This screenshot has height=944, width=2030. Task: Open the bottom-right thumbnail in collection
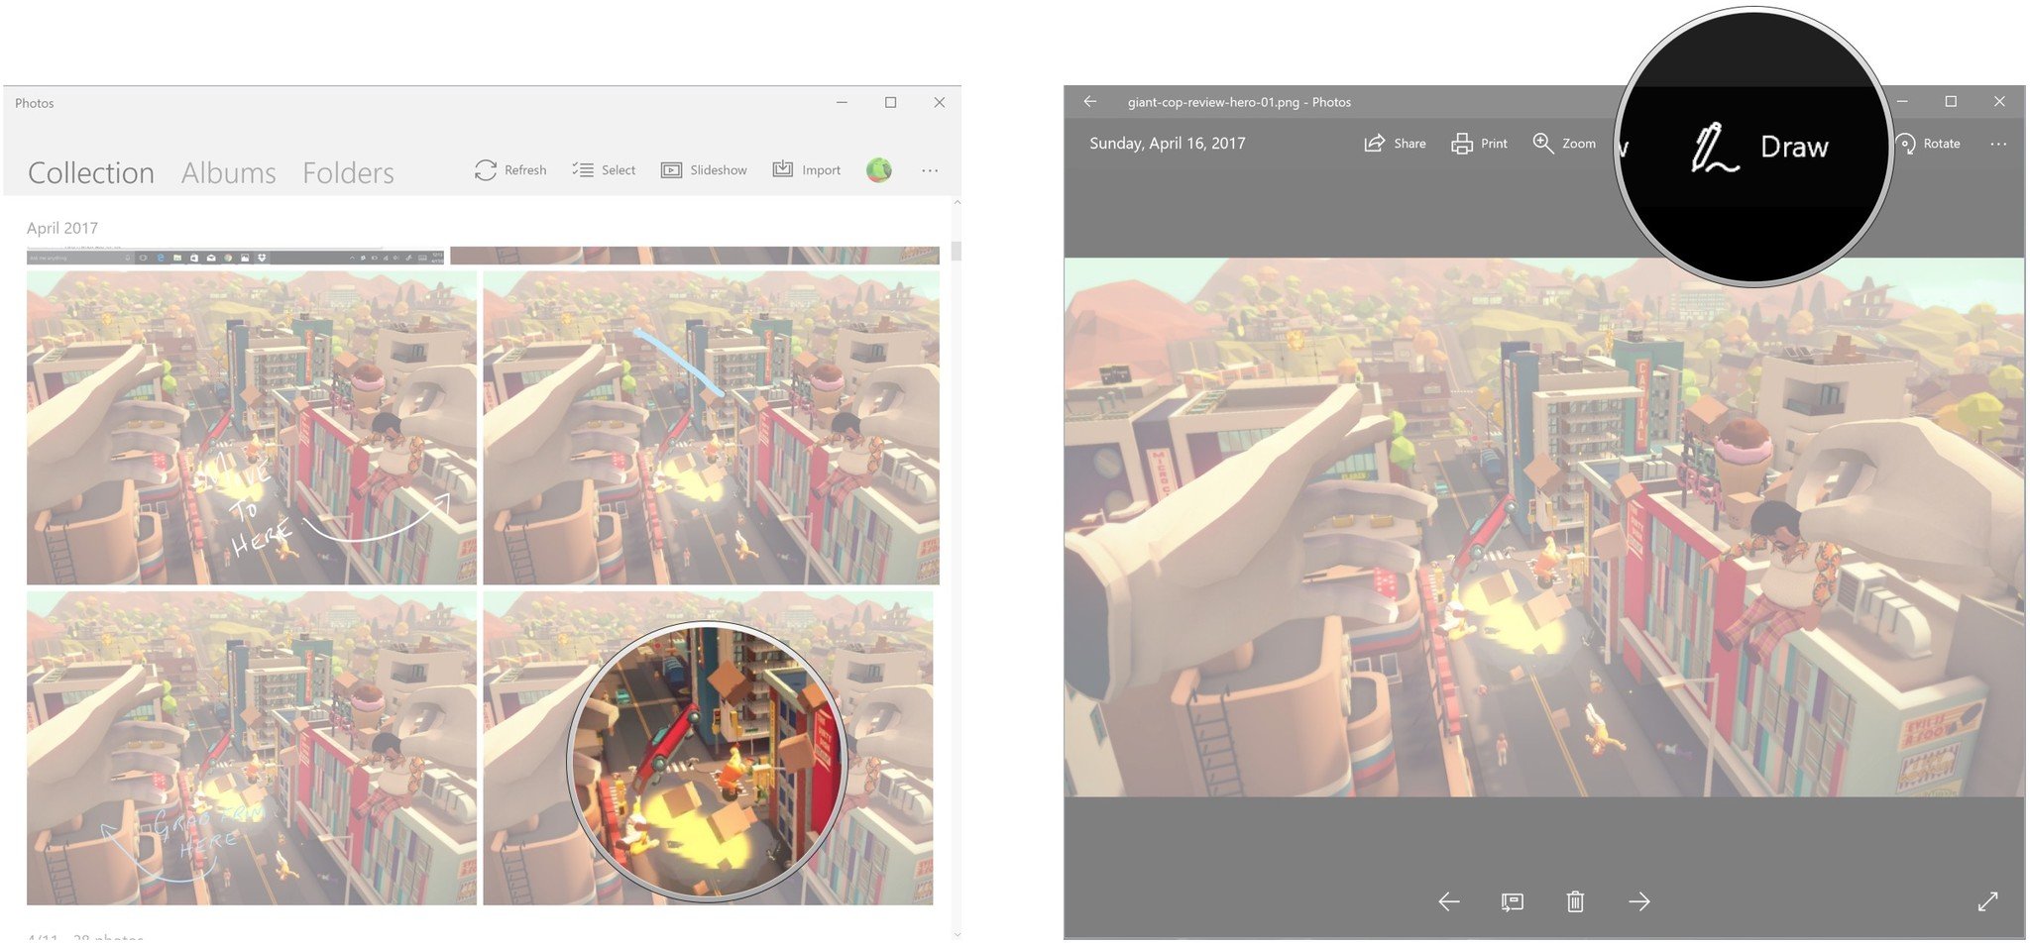click(708, 748)
